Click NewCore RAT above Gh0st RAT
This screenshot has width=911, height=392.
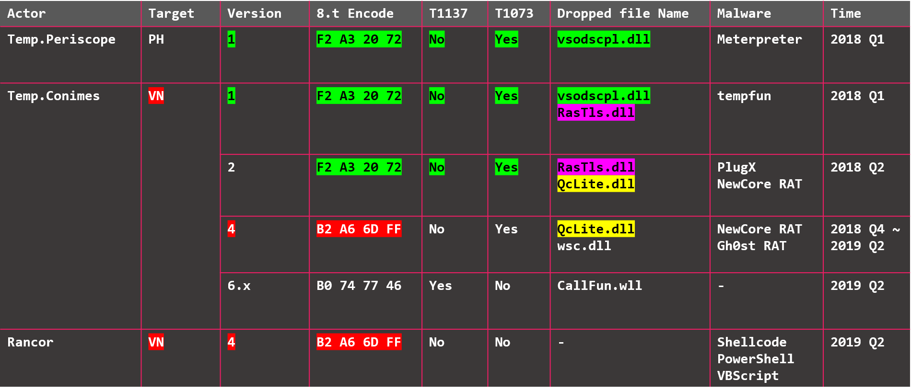point(759,229)
